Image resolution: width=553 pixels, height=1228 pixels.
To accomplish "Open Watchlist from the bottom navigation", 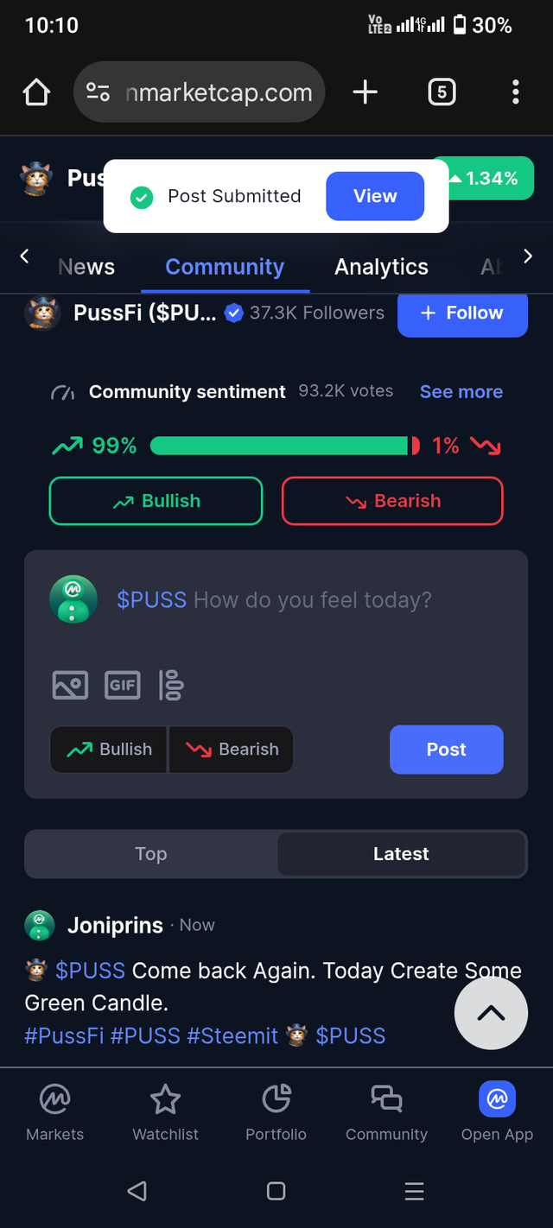I will (x=165, y=1113).
